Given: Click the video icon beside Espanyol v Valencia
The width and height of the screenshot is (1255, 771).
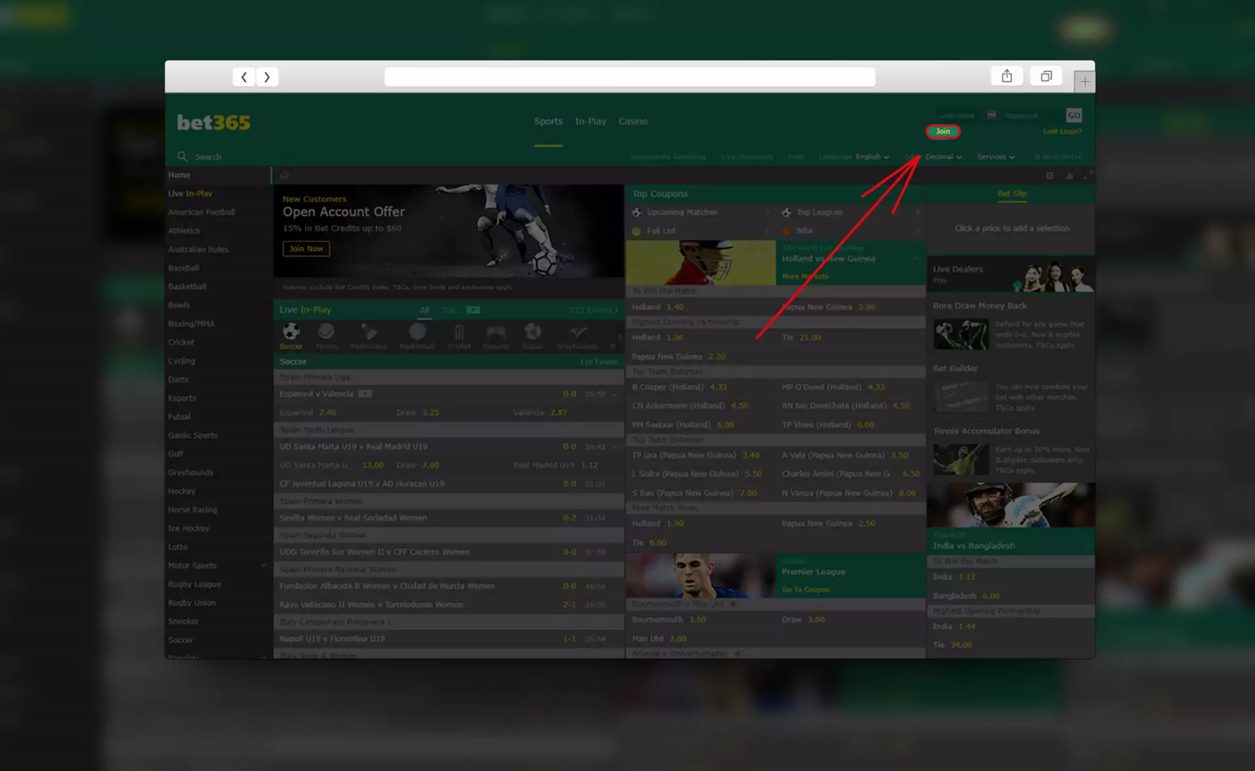Looking at the screenshot, I should coord(365,394).
